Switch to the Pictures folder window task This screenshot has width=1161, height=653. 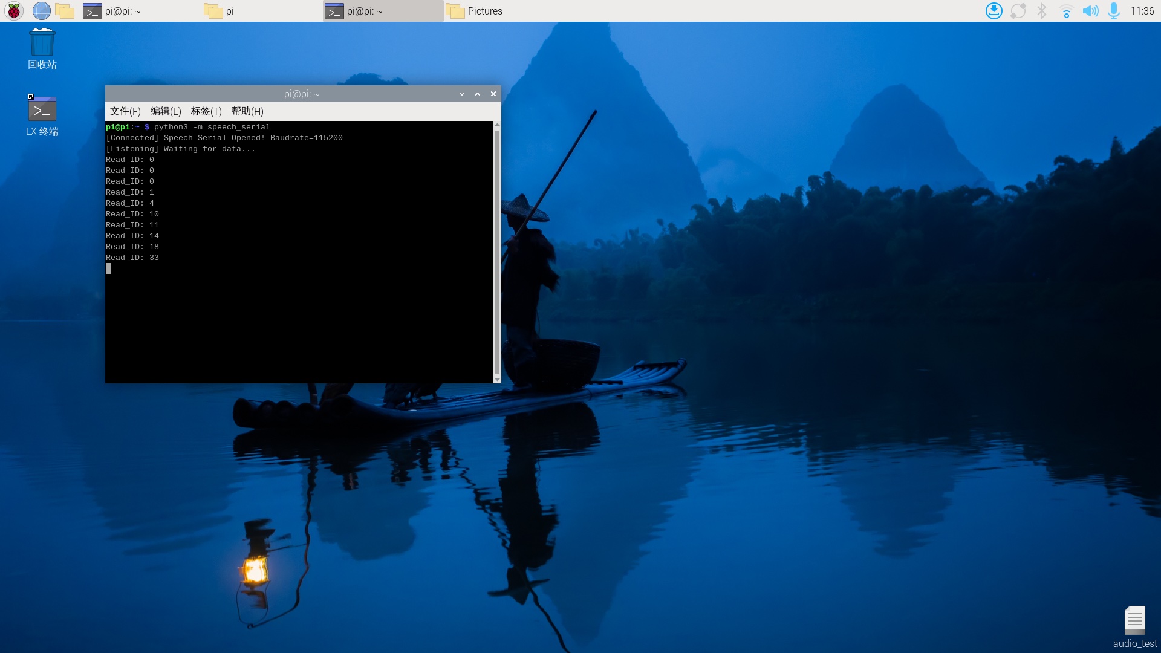click(x=503, y=11)
